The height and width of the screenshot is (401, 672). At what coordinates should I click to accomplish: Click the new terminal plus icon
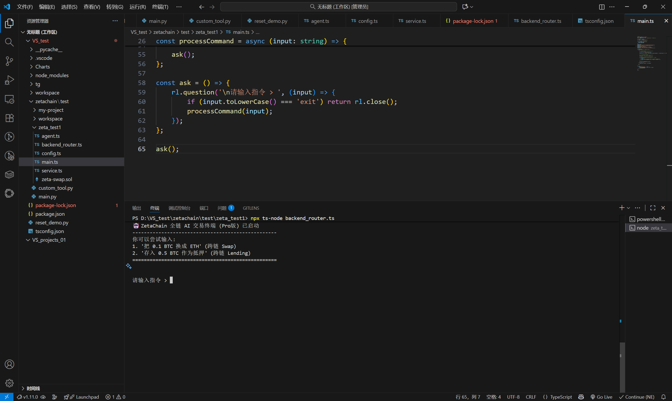(622, 208)
